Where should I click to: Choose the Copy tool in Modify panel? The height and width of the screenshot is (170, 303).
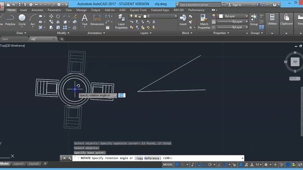[x=51, y=22]
